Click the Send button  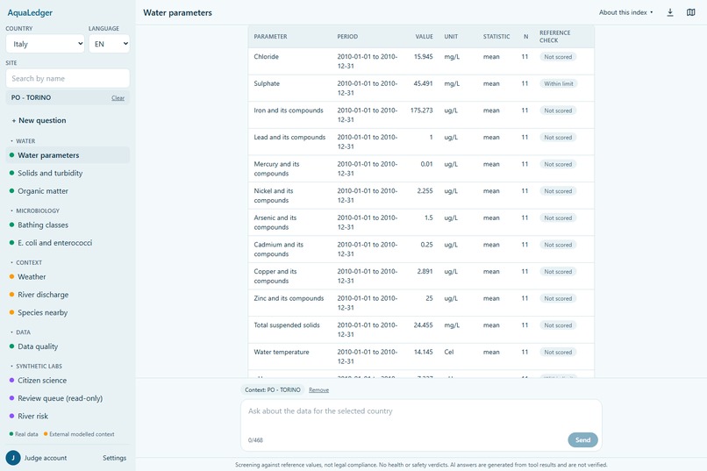point(582,440)
